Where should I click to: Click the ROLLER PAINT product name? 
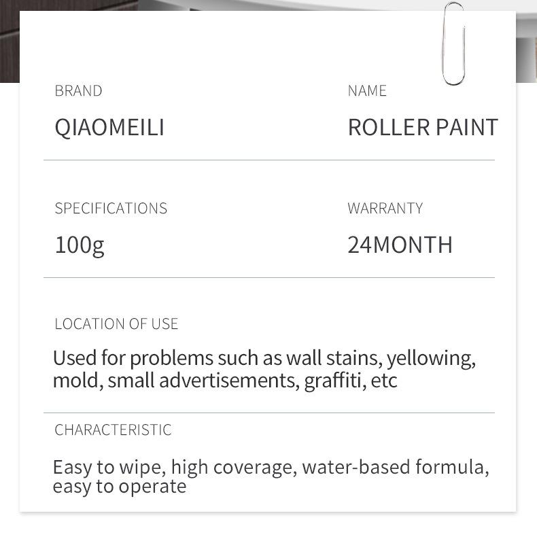[x=423, y=127]
